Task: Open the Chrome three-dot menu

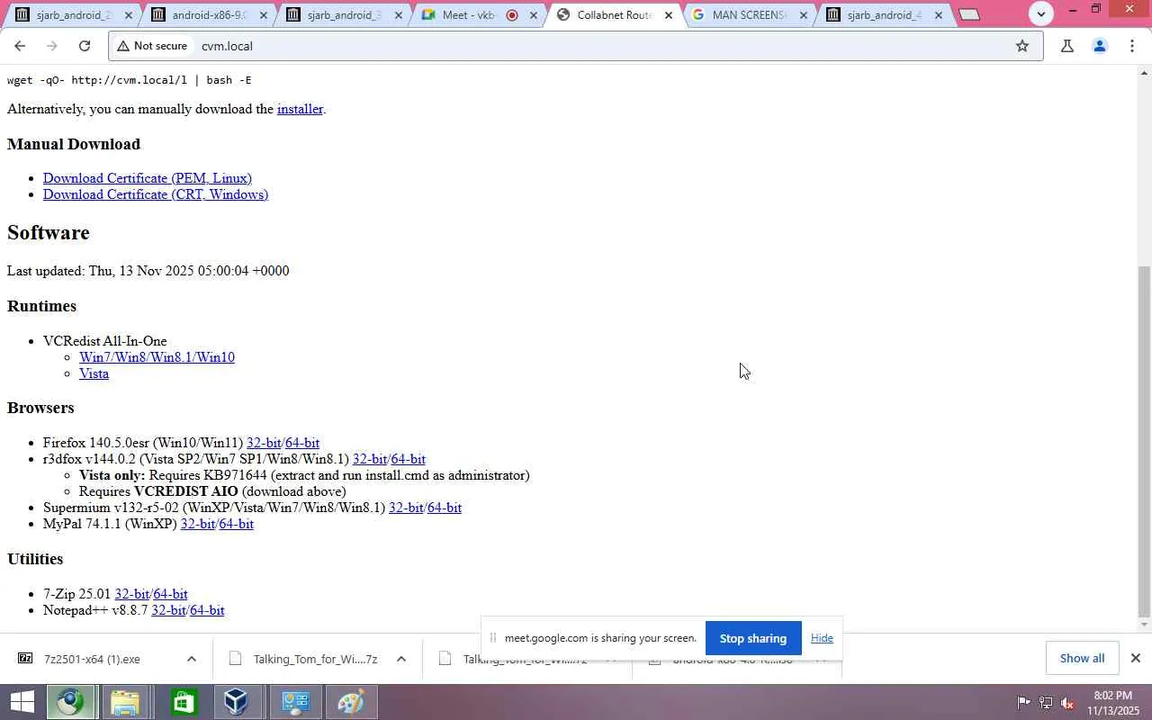Action: [1132, 46]
